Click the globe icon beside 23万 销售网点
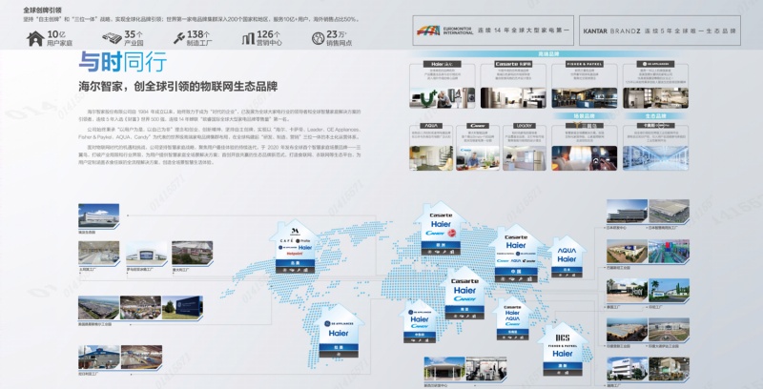The height and width of the screenshot is (389, 763). coord(318,38)
